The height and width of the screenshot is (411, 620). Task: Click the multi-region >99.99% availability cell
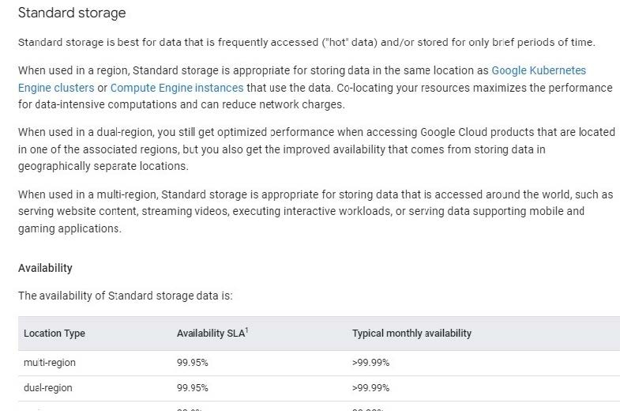(370, 363)
